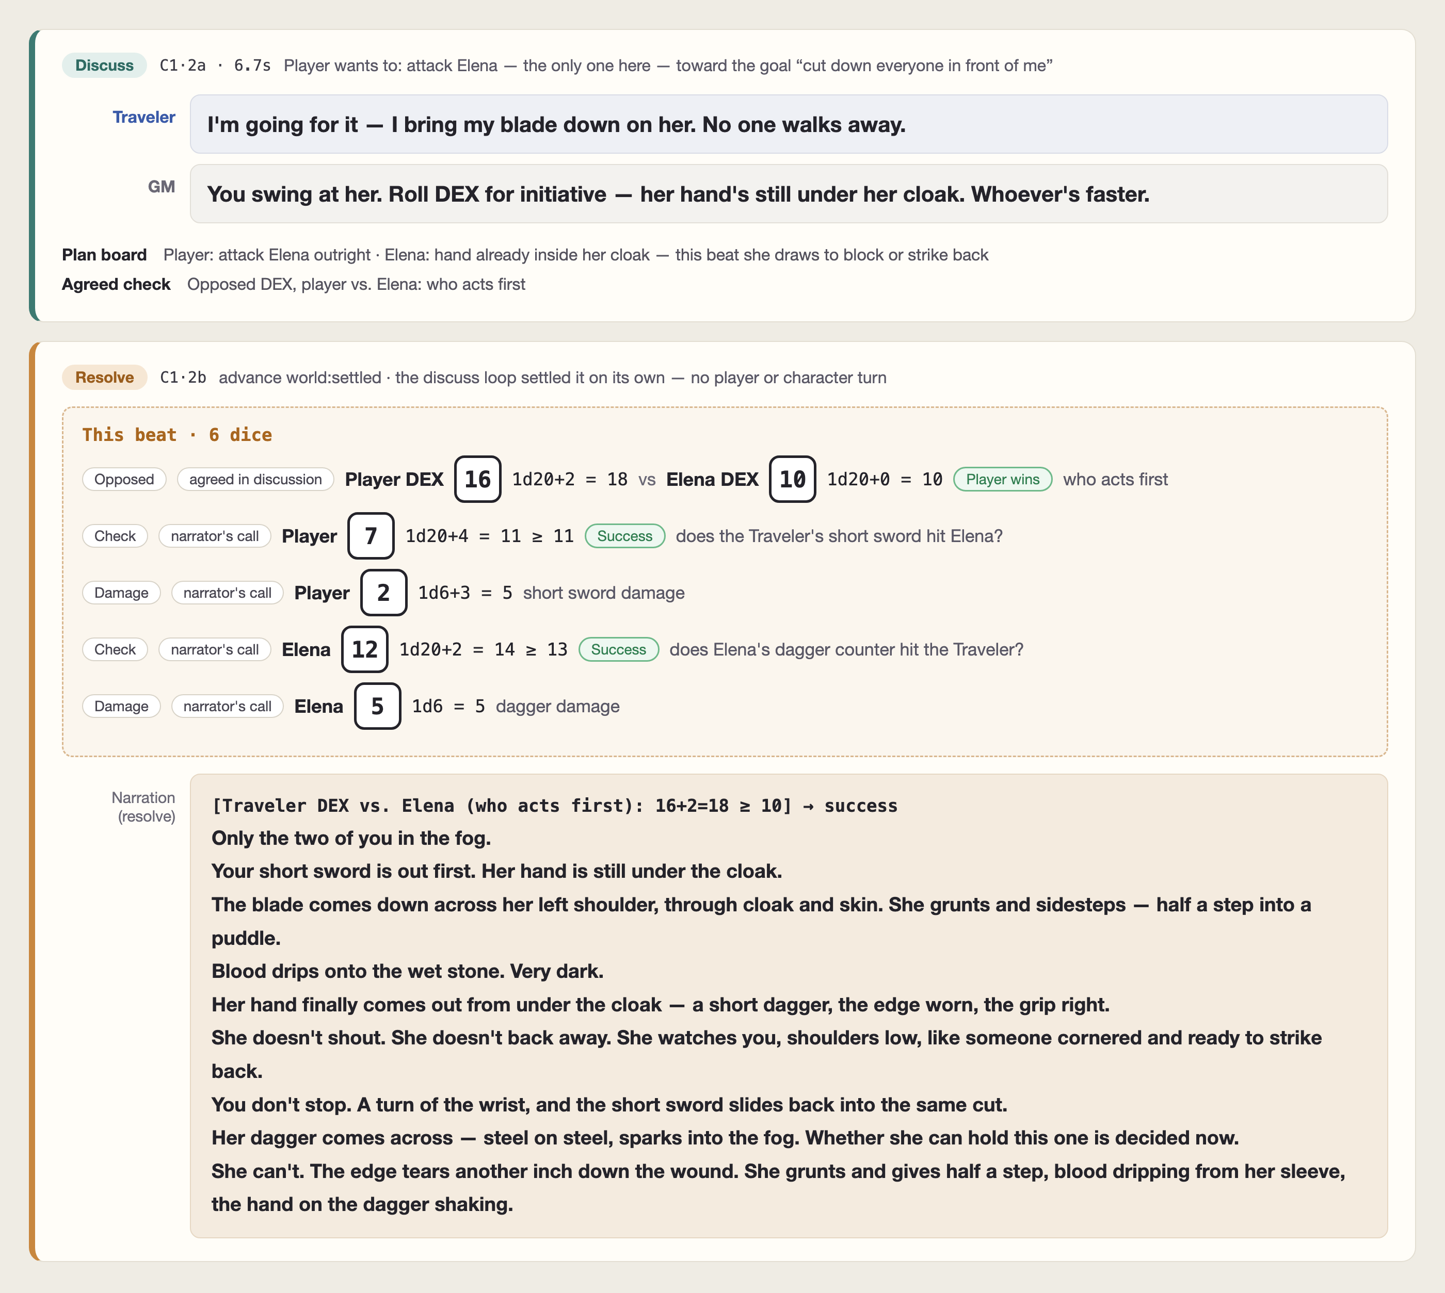Click the Plan board label
This screenshot has width=1445, height=1293.
click(x=104, y=255)
